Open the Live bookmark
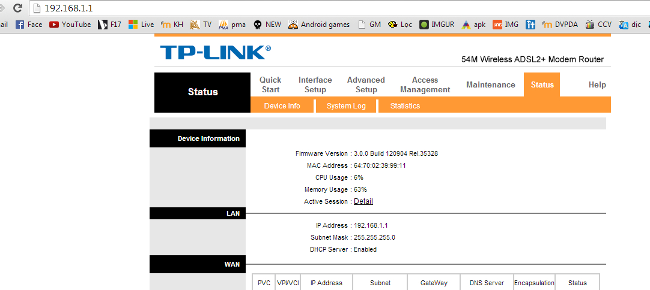This screenshot has width=650, height=290. coord(141,25)
